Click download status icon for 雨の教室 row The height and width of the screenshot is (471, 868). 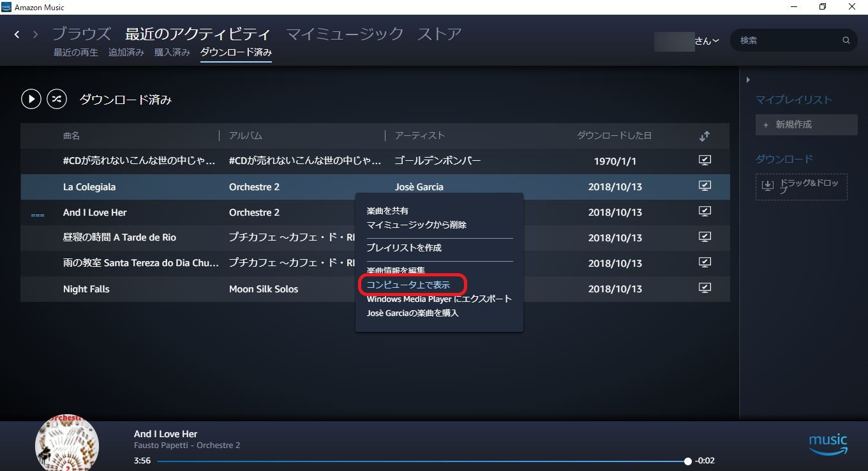point(705,262)
